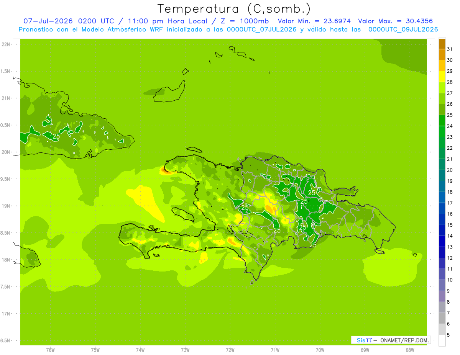Click initialization time "0000UTC_07JUL2026"
Image resolution: width=460 pixels, height=355 pixels.
261,29
